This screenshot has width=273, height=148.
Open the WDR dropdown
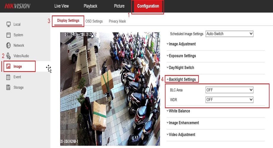pos(229,100)
